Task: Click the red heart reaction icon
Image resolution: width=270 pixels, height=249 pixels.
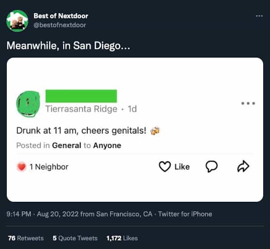Action: click(21, 167)
